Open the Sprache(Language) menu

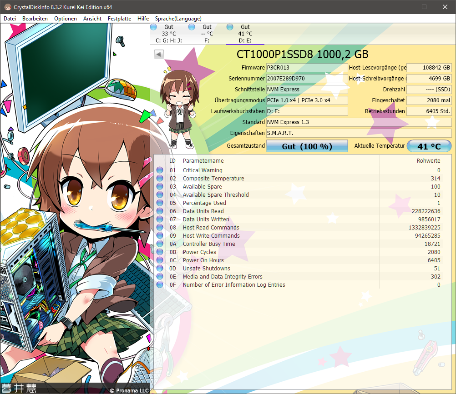pos(178,19)
